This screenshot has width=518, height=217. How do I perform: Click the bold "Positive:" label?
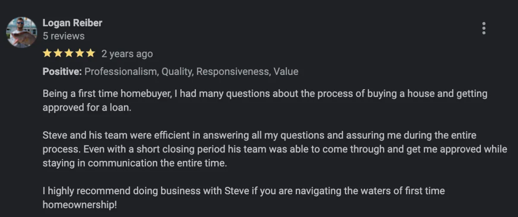click(62, 71)
